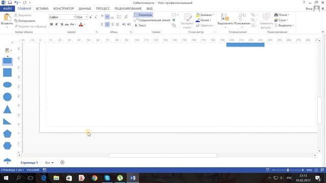Add a new page with plus icon

pos(62,163)
